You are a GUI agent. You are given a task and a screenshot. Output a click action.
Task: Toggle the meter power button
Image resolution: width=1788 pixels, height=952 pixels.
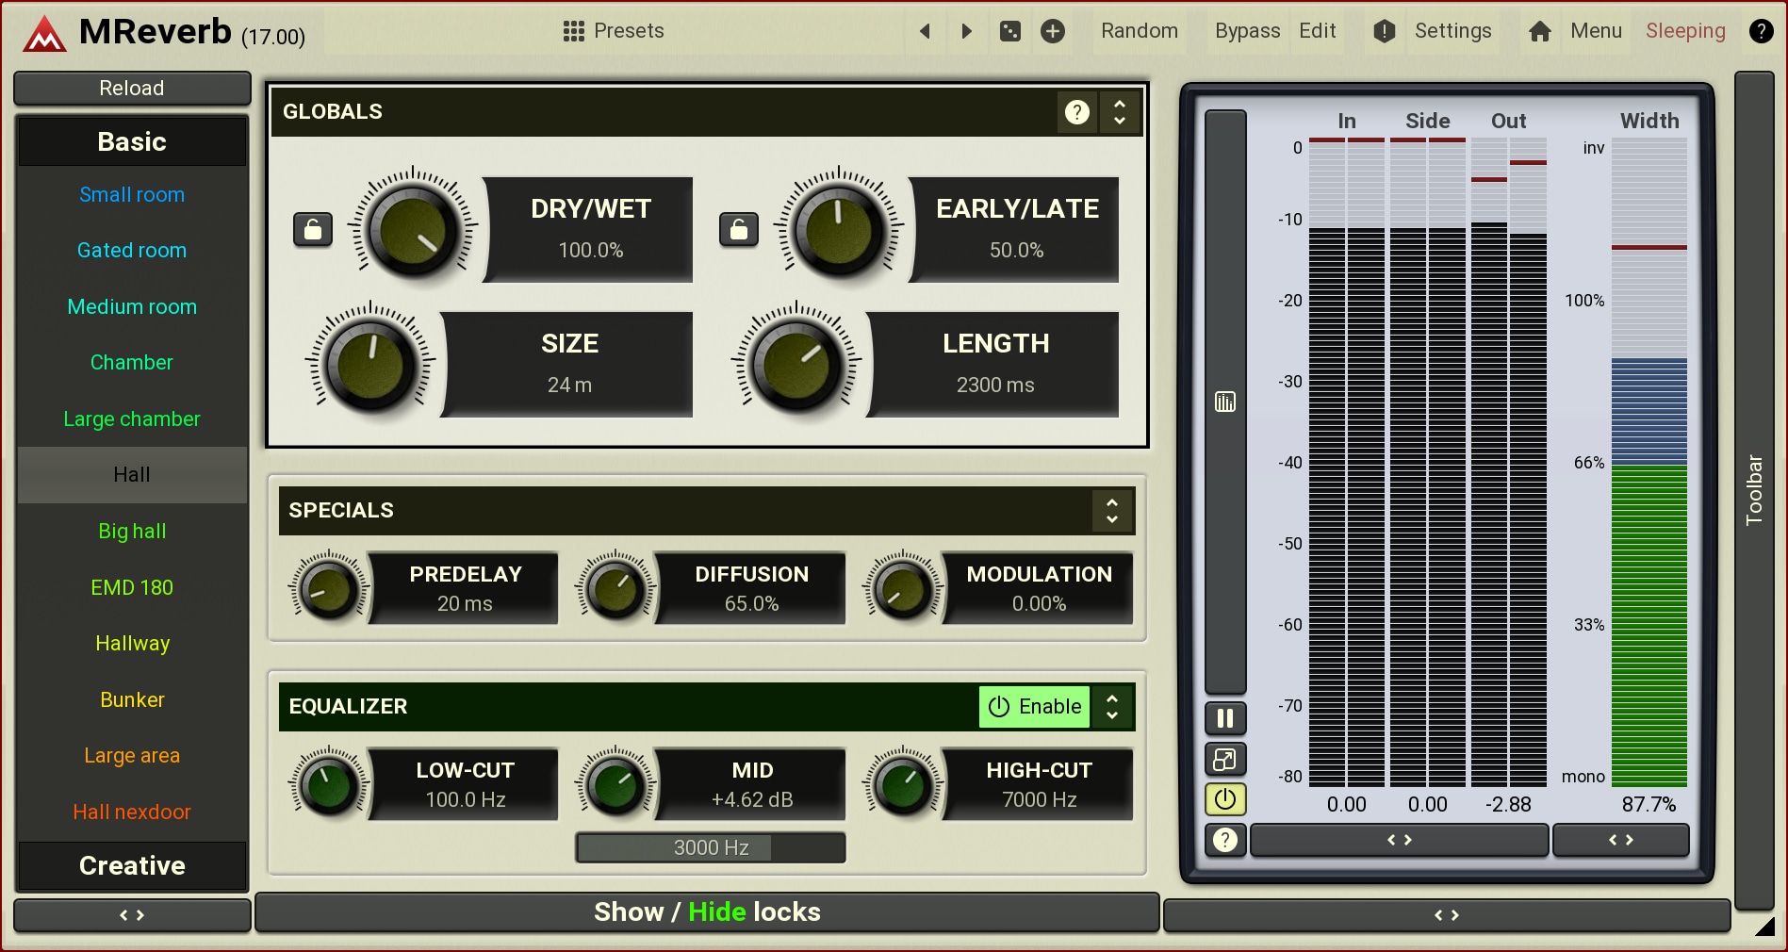(x=1224, y=799)
